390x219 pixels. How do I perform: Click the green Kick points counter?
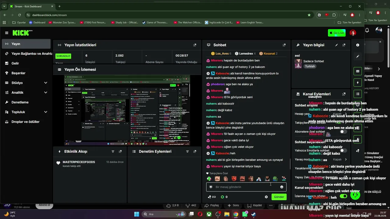[x=224, y=197]
